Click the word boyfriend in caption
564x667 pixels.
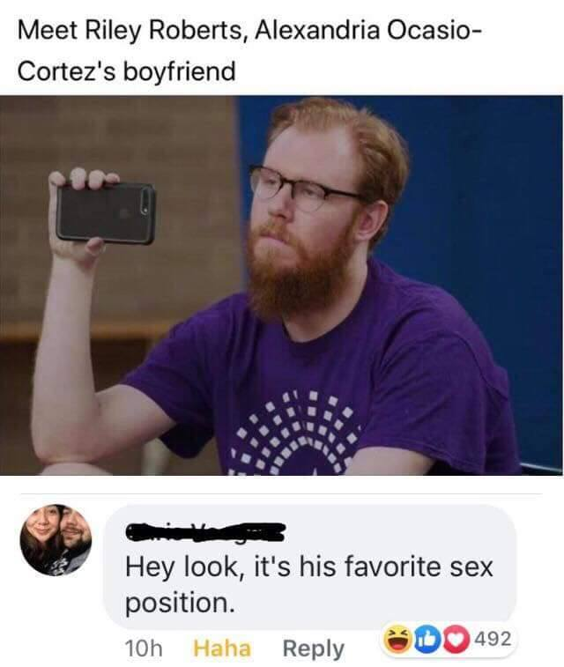(179, 70)
